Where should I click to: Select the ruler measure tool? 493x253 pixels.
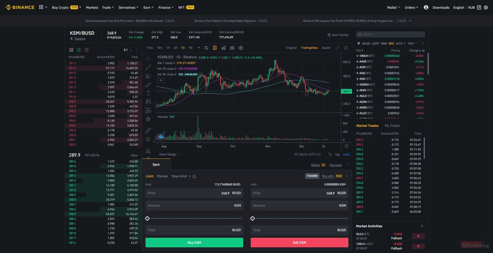[148, 131]
